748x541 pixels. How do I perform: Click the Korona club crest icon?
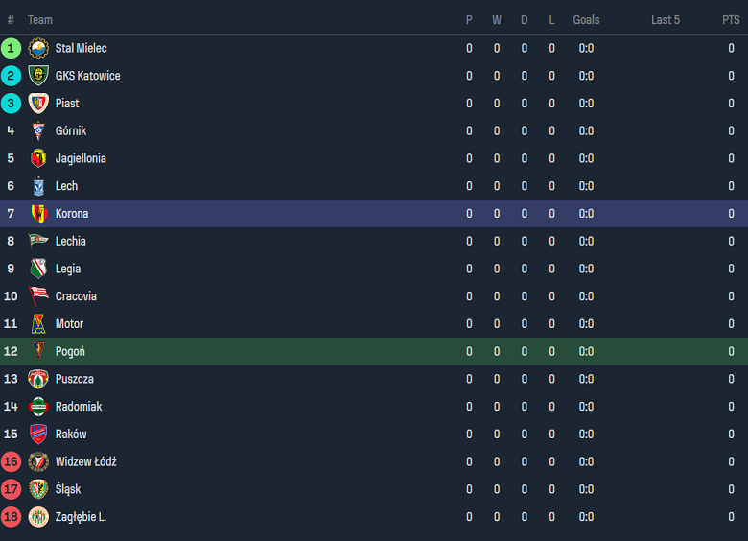pyautogui.click(x=38, y=214)
